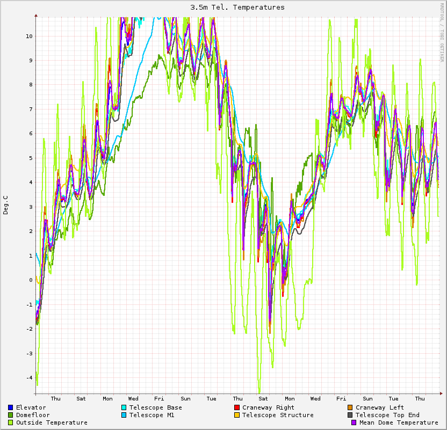Select the chart title '3.5m Tel. Temperatures'

[237, 8]
